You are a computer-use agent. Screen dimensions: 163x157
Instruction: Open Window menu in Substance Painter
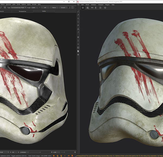click(x=93, y=5)
